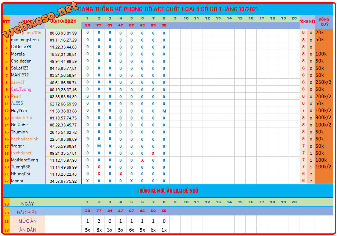Select the number set '49 94 44 99 59'

[x=63, y=61]
